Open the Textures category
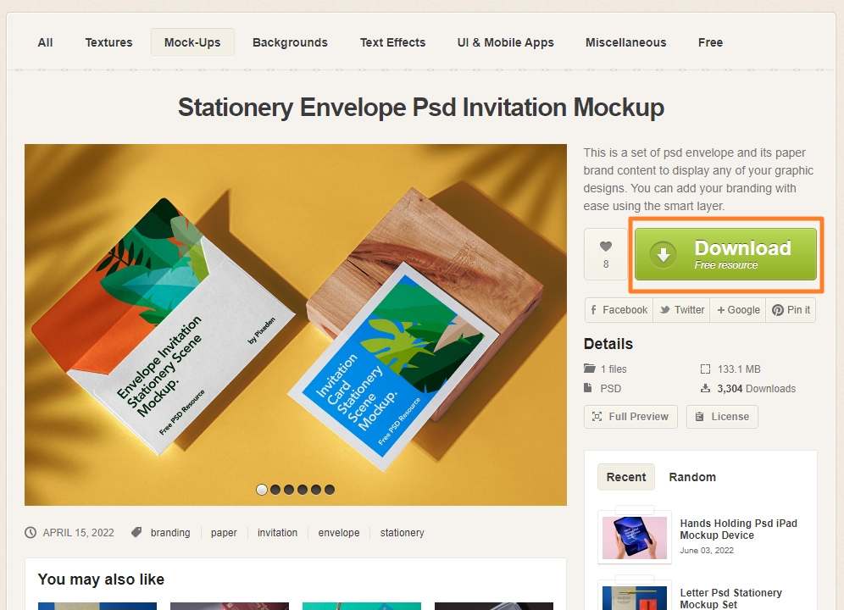The image size is (844, 610). pyautogui.click(x=108, y=42)
